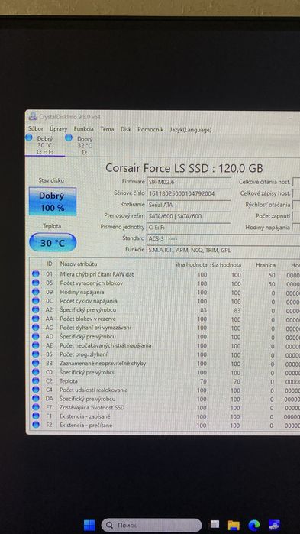300x534 pixels.
Task: Open the Pomocník menu
Action: pos(150,129)
